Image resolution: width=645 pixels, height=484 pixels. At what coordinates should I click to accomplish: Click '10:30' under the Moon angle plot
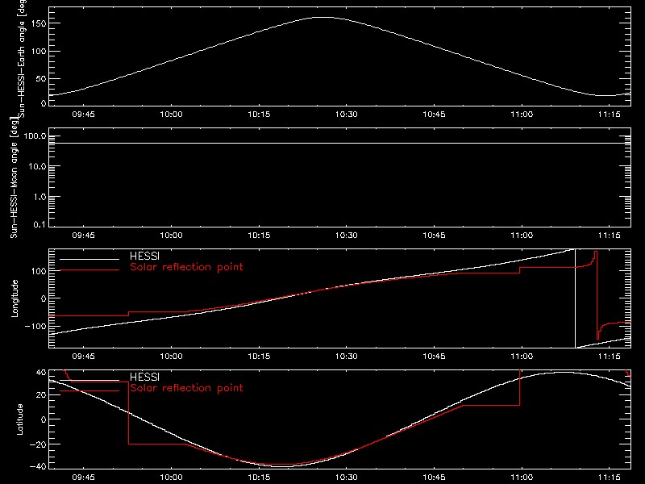coord(347,236)
